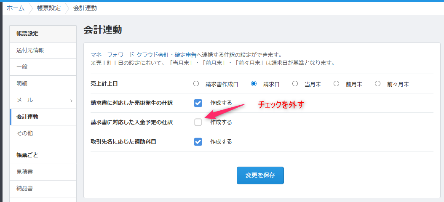Open 一般 settings in sidebar

point(22,67)
